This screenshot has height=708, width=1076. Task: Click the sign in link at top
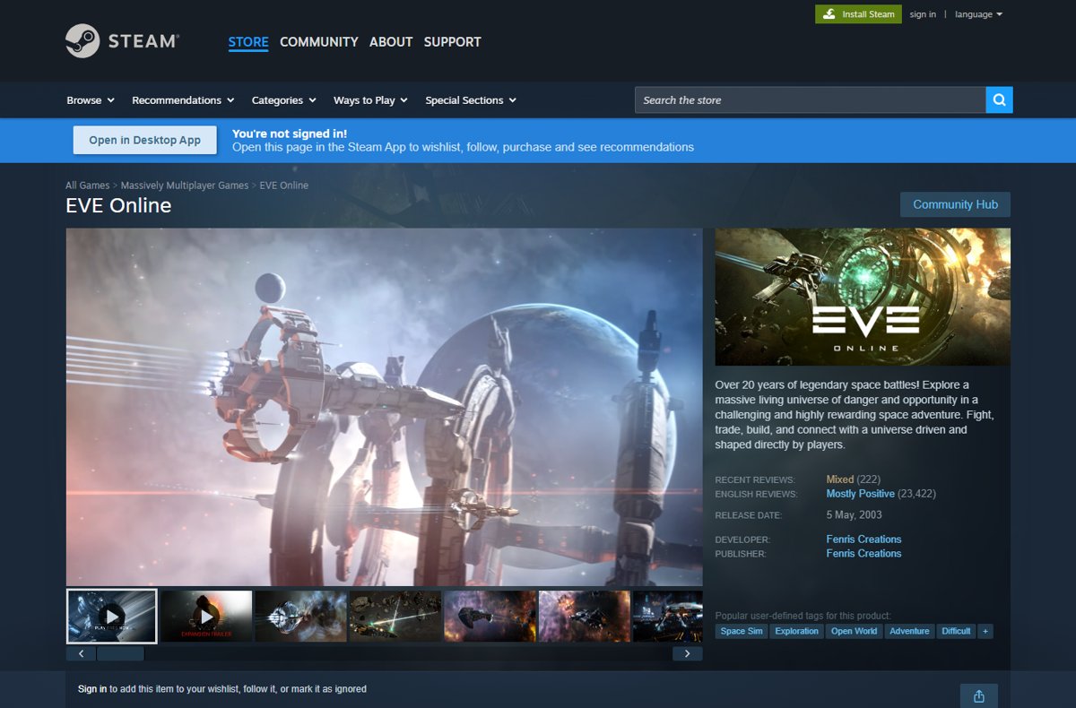pyautogui.click(x=923, y=14)
